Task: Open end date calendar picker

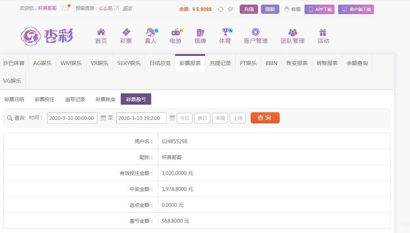Action: click(x=172, y=118)
